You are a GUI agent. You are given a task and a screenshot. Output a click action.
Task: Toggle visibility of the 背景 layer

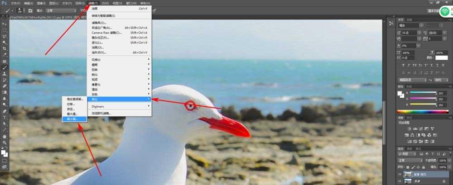[400, 181]
